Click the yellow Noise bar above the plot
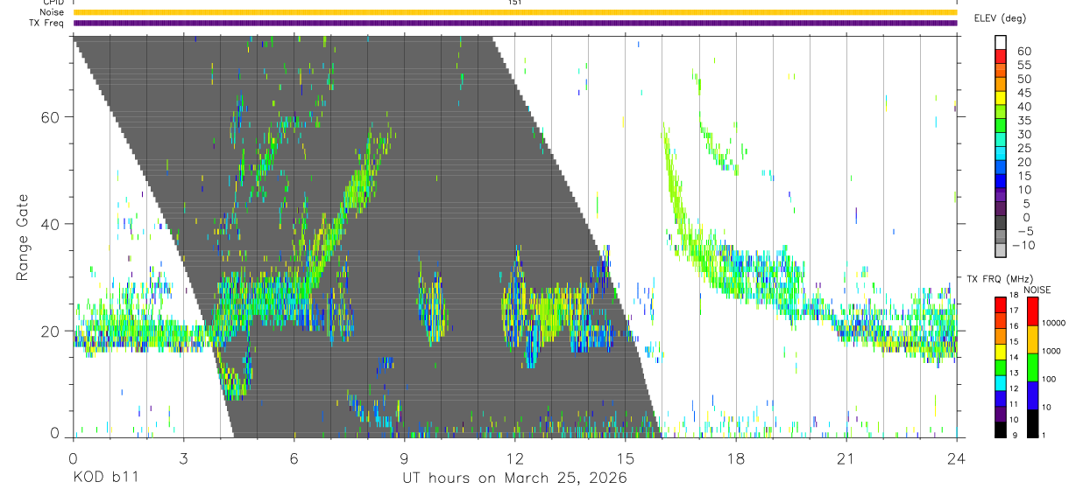Image resolution: width=1076 pixels, height=496 pixels. coord(515,12)
